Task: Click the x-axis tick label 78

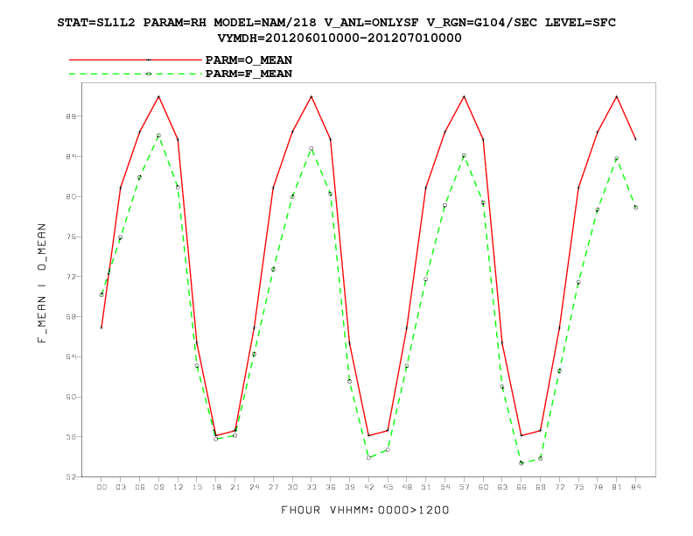Action: pyautogui.click(x=598, y=487)
